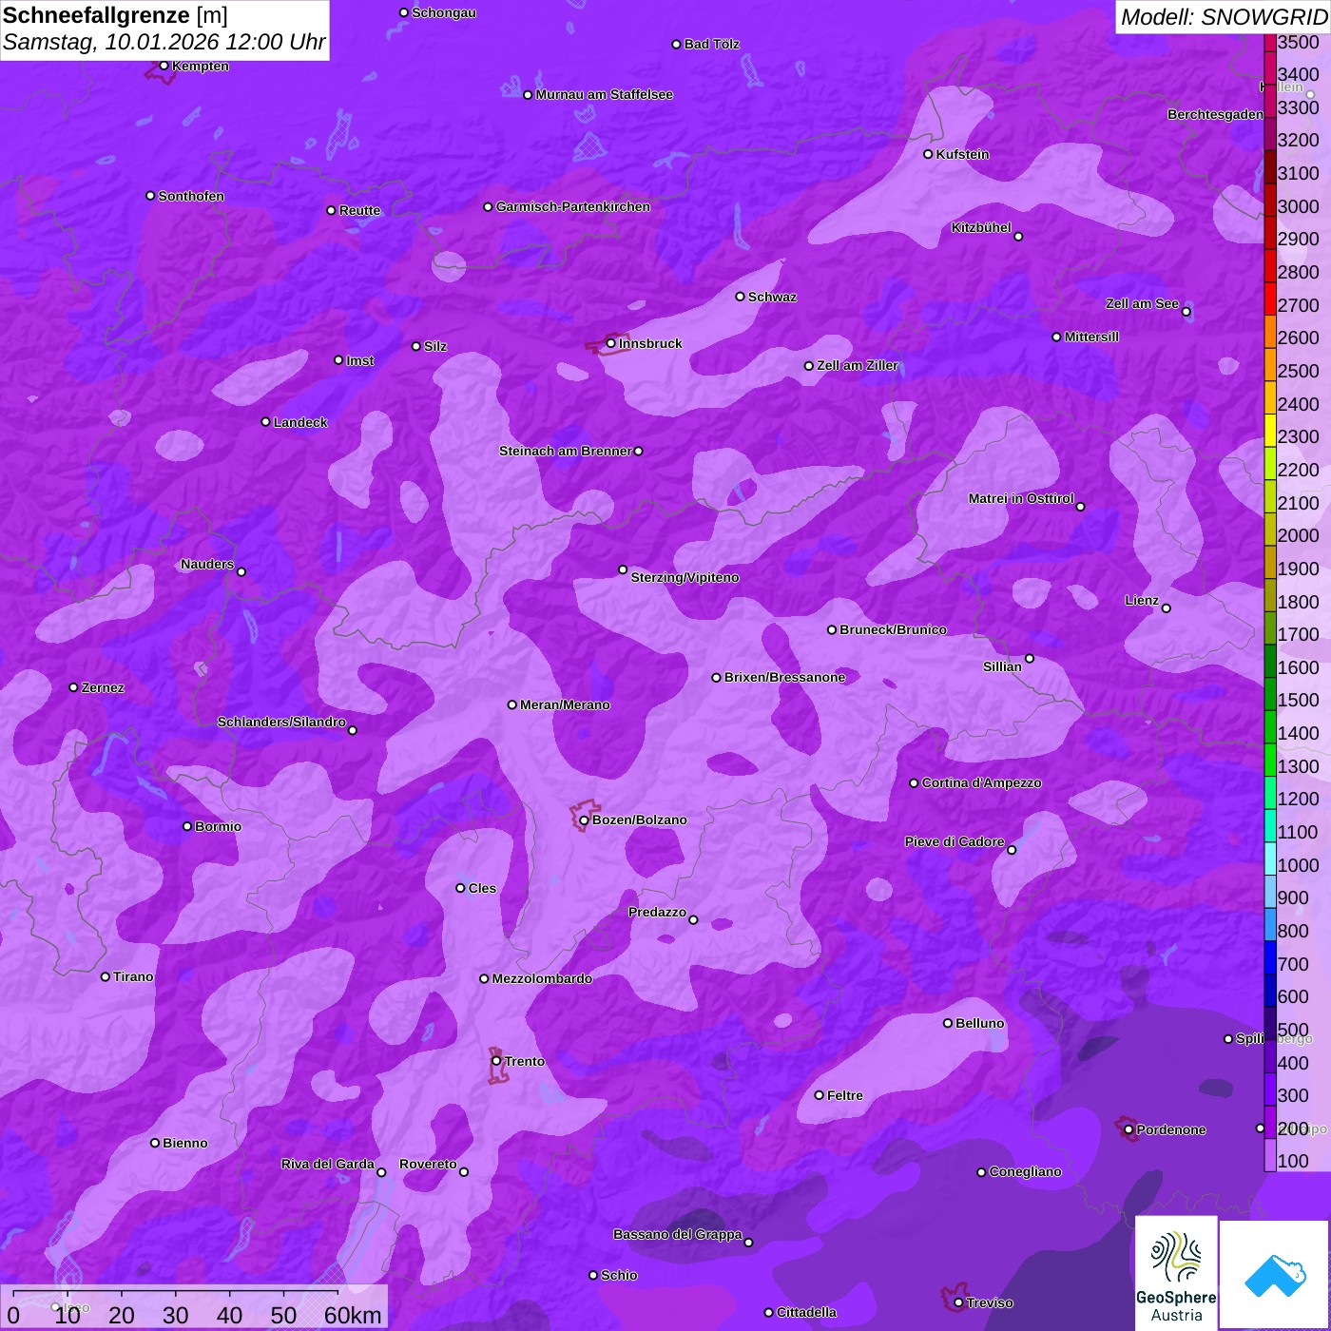Click the Treviso city marker
Screen dimensions: 1331x1331
958,1302
